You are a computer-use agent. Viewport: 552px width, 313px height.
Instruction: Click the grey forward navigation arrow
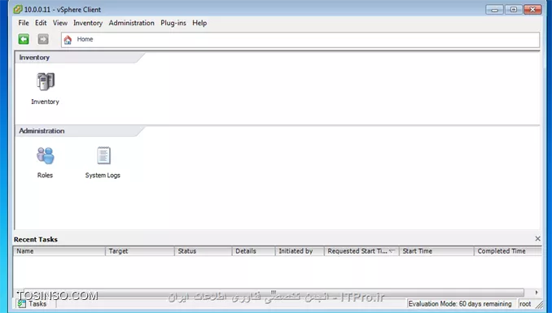(x=43, y=39)
